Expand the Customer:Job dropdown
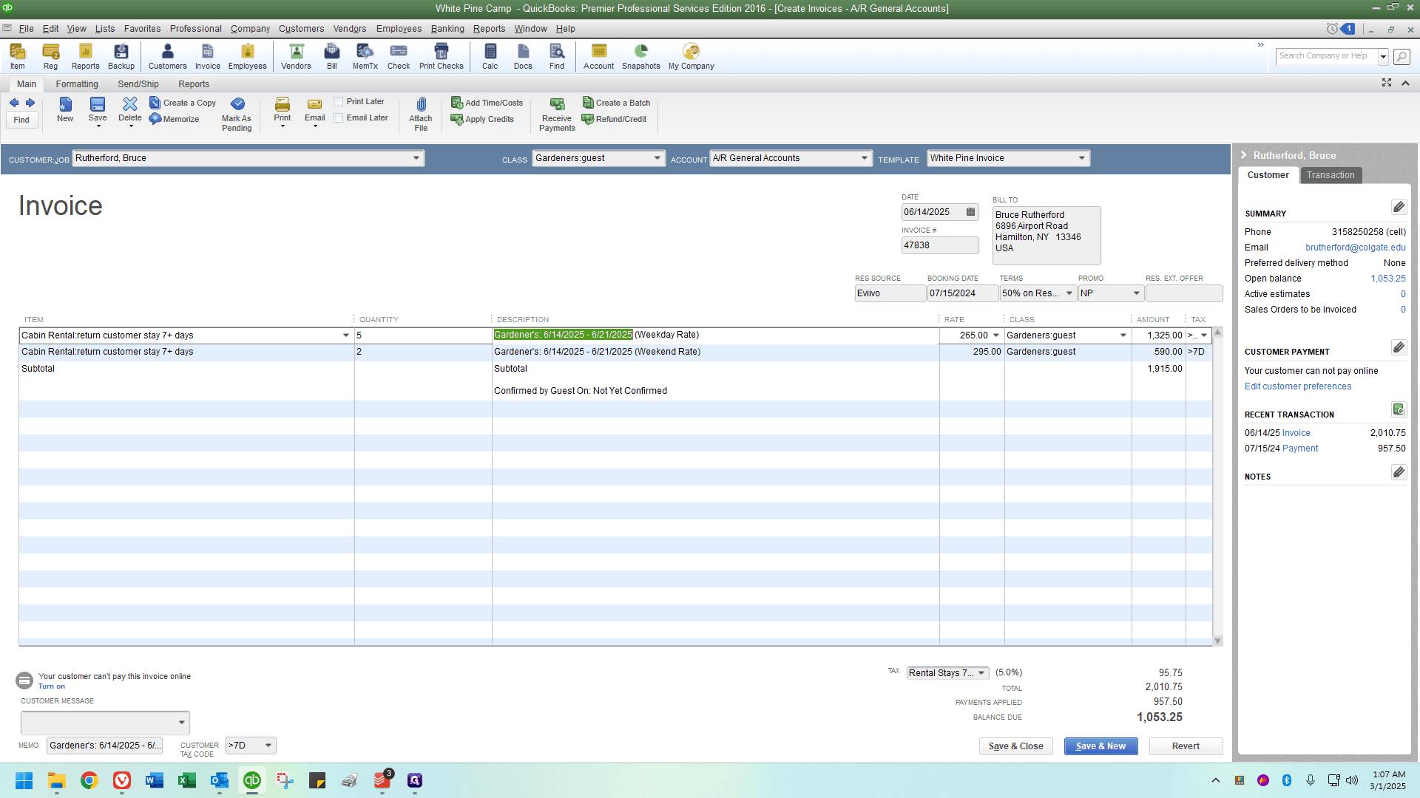This screenshot has width=1420, height=798. coord(416,158)
